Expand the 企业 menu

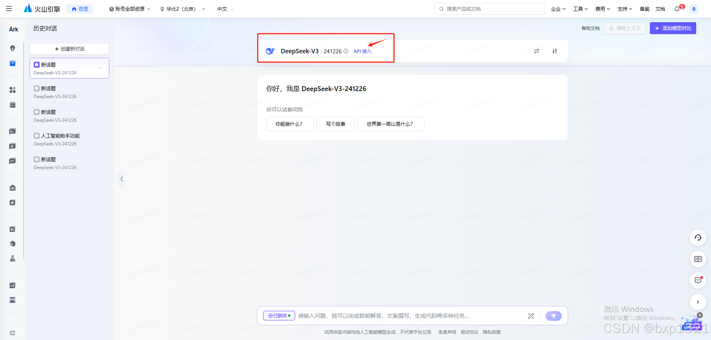[558, 9]
